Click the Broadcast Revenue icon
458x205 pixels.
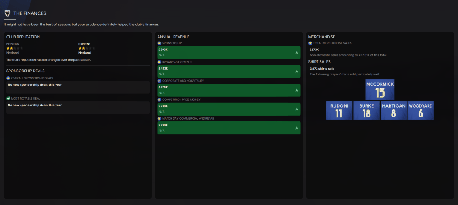tap(159, 62)
